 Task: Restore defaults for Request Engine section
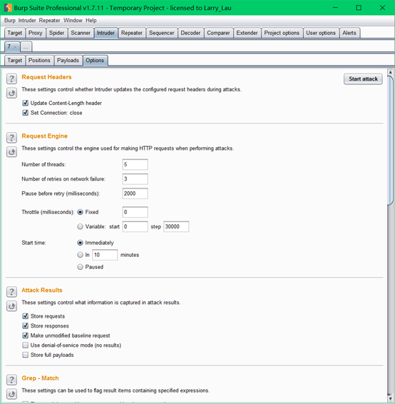tap(11, 152)
